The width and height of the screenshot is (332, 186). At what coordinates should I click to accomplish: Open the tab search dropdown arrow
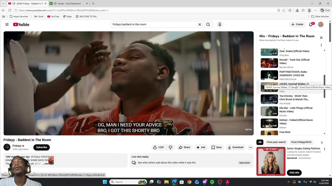click(x=3, y=3)
